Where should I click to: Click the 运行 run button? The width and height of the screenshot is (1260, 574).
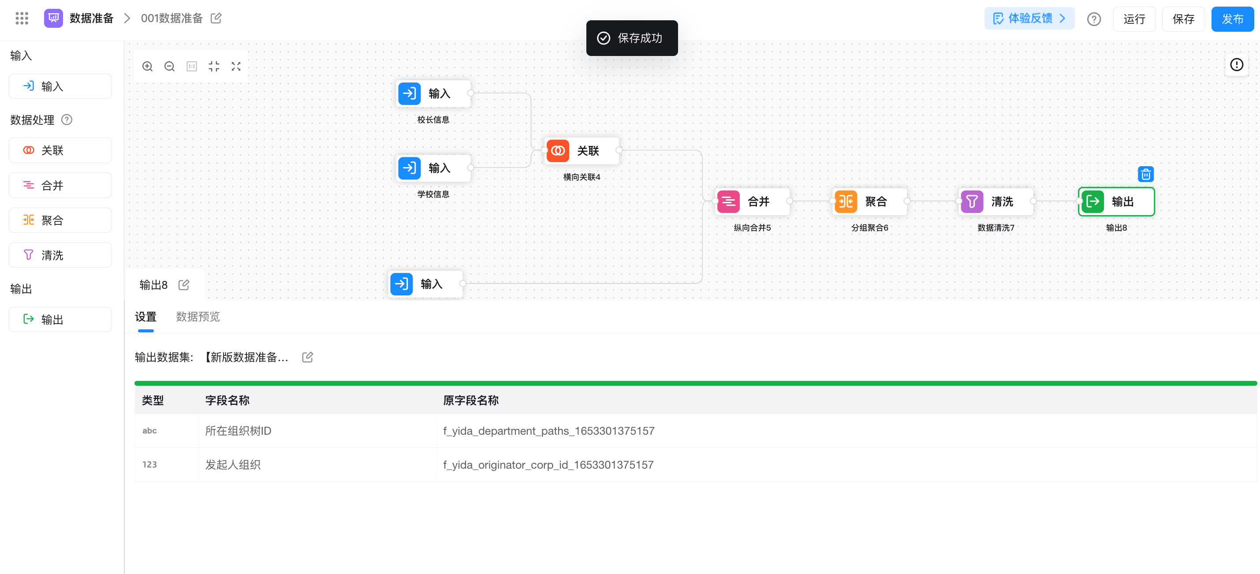pyautogui.click(x=1134, y=19)
